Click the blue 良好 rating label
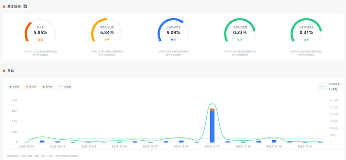 (173, 40)
